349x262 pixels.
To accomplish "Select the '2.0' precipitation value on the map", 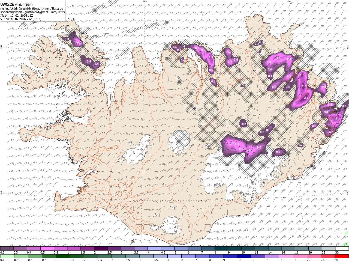I will click(x=304, y=86).
